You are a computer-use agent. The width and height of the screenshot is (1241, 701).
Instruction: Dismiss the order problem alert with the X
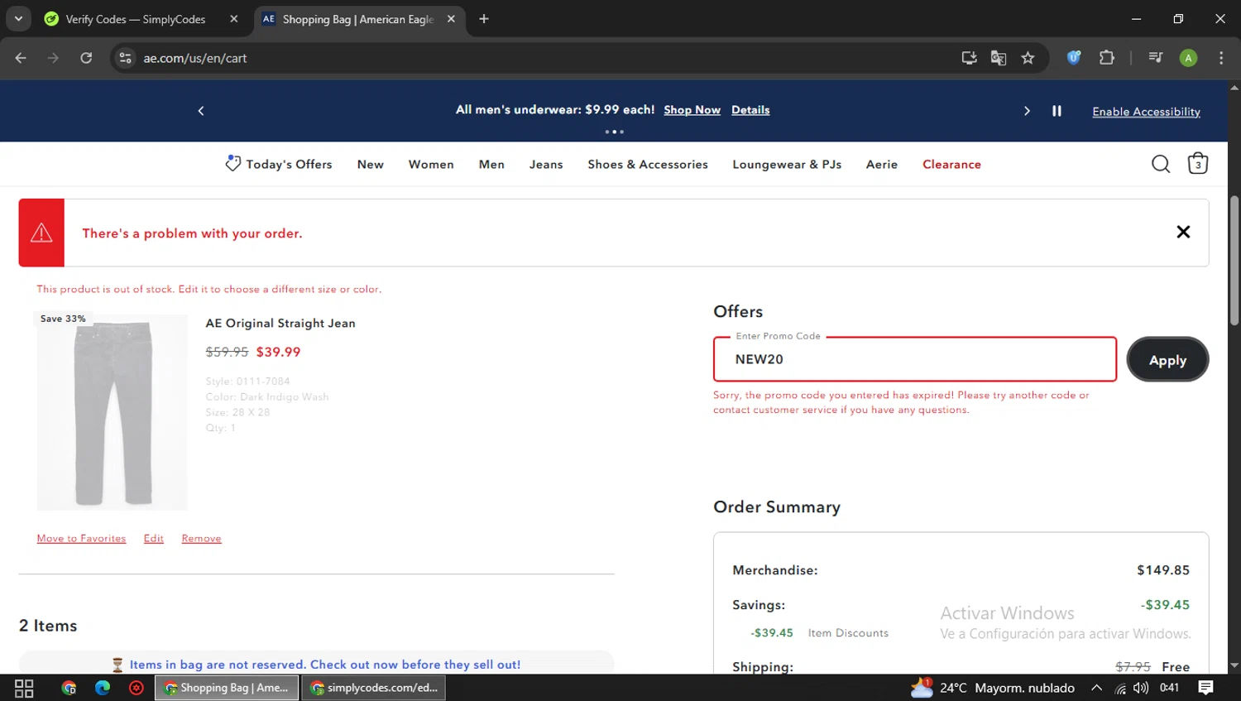pyautogui.click(x=1183, y=233)
